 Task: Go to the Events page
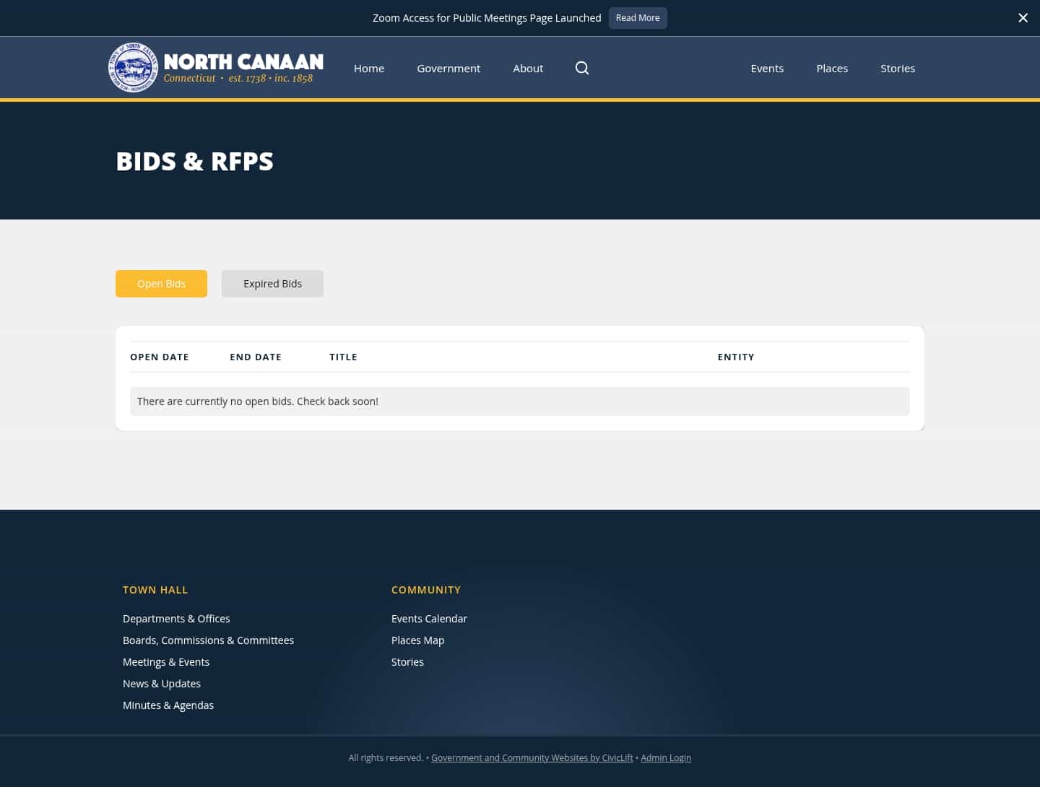pyautogui.click(x=767, y=68)
